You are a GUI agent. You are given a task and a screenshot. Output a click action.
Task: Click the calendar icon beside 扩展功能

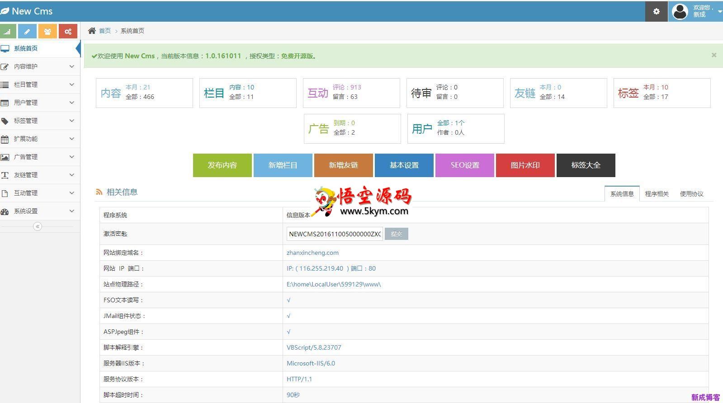[5, 139]
